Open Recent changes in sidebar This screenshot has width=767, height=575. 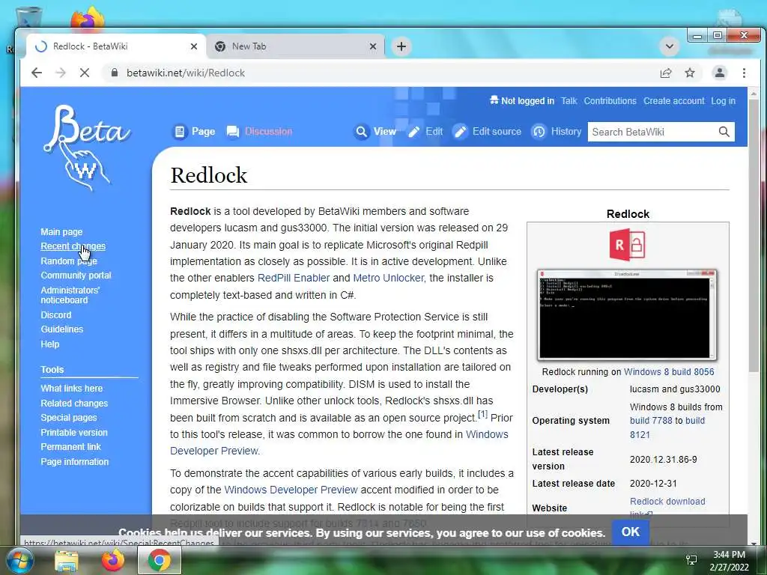(73, 246)
